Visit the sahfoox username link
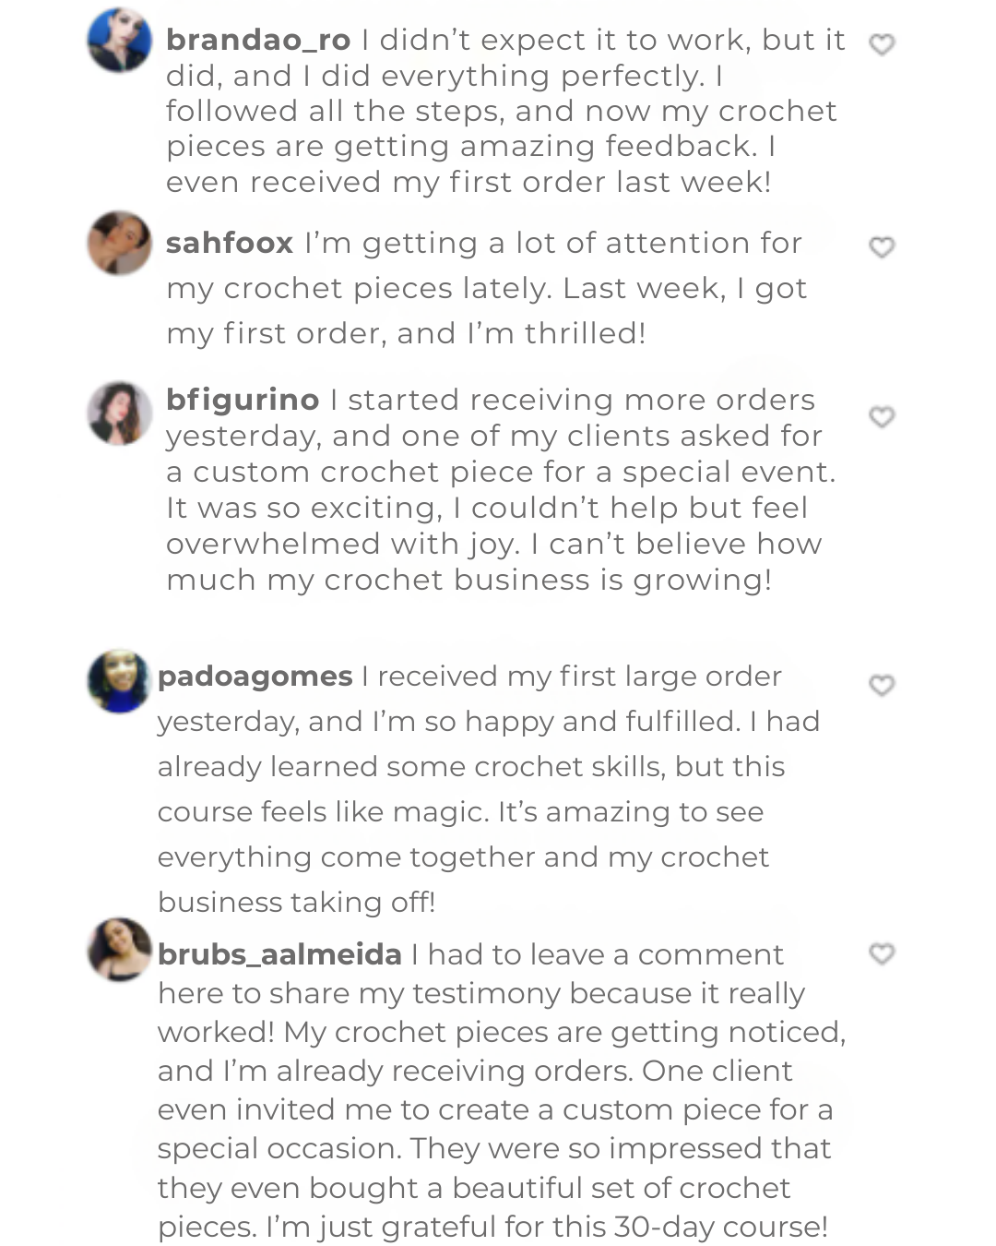The image size is (996, 1246). pos(229,243)
